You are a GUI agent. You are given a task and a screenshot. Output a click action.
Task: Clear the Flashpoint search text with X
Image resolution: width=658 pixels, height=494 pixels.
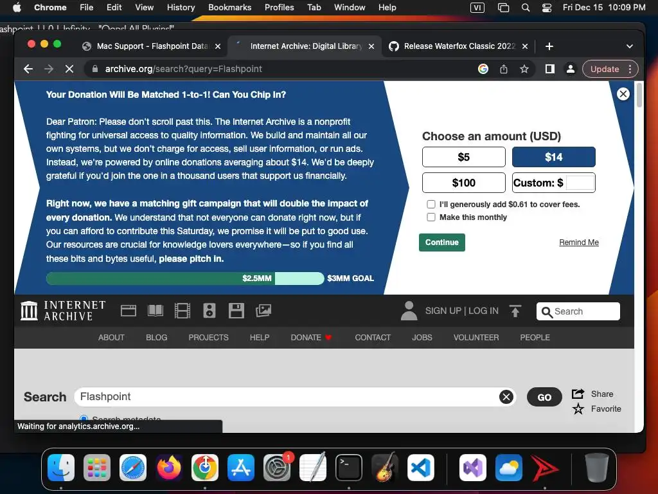[x=506, y=397]
